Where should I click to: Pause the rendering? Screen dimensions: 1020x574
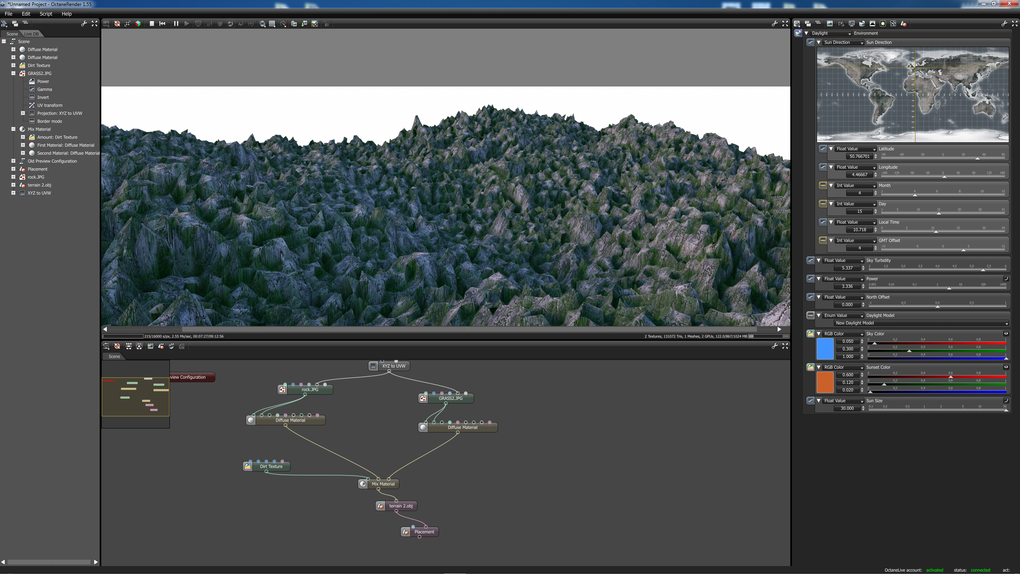(176, 24)
